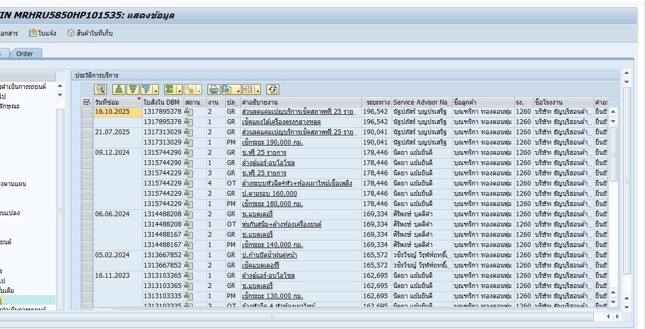
Task: Open the dropdown arrow beside the Filter icon
Action: click(x=156, y=90)
